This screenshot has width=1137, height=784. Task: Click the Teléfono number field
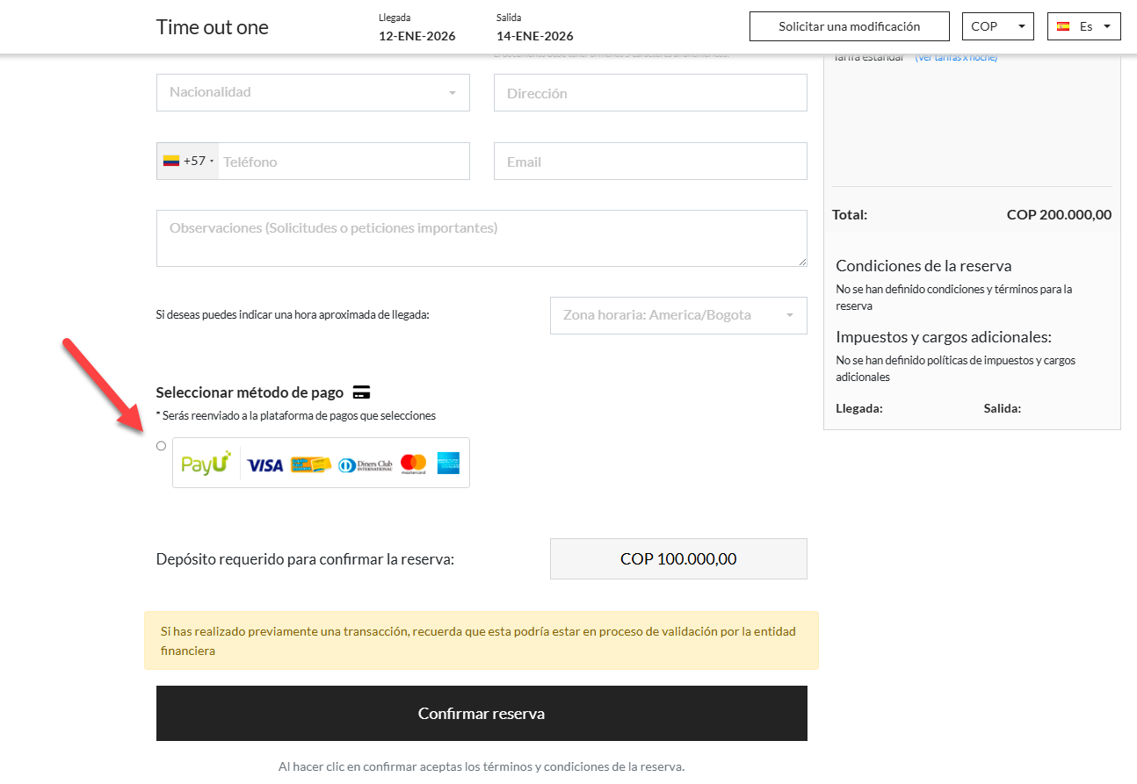click(343, 162)
